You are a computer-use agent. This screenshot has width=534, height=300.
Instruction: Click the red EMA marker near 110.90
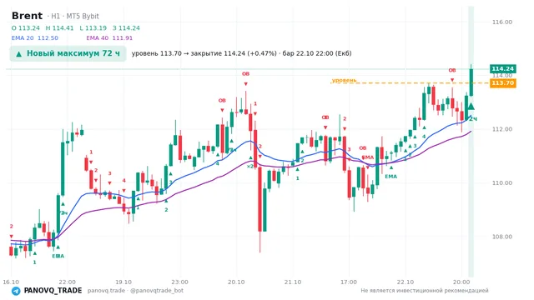(367, 157)
